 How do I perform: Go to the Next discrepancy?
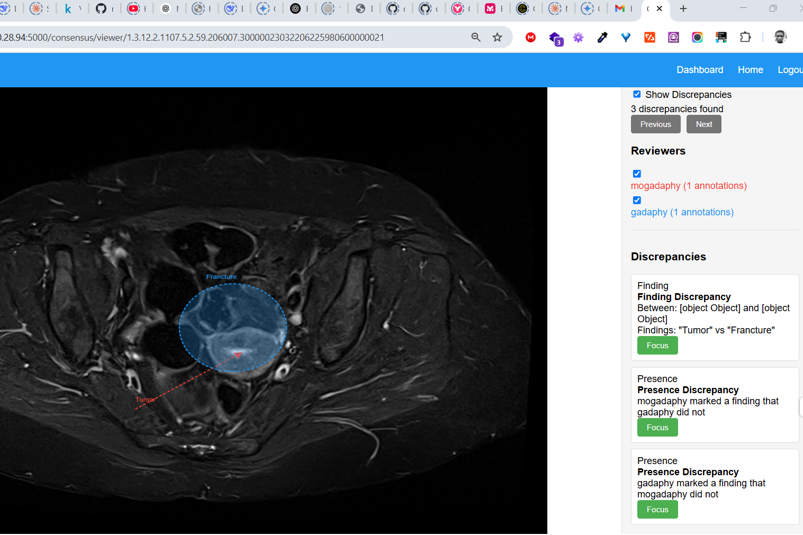click(x=704, y=124)
